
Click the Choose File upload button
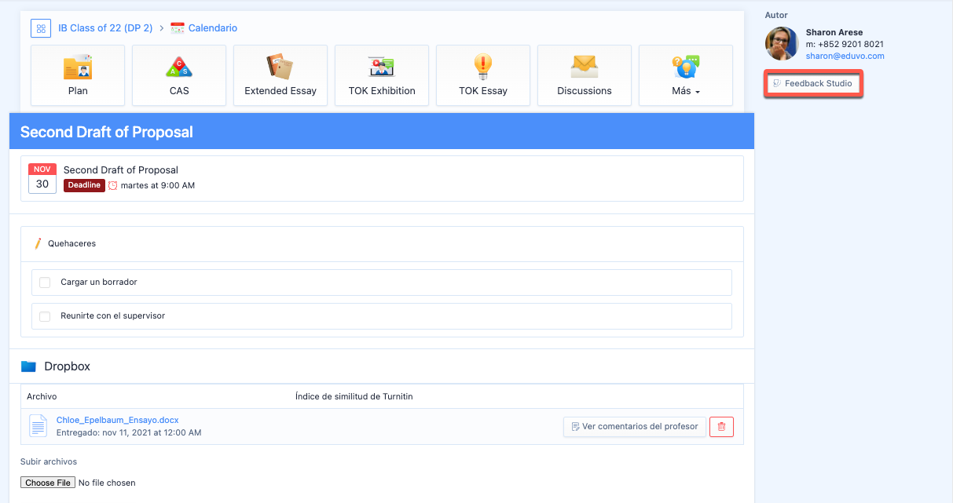point(48,483)
